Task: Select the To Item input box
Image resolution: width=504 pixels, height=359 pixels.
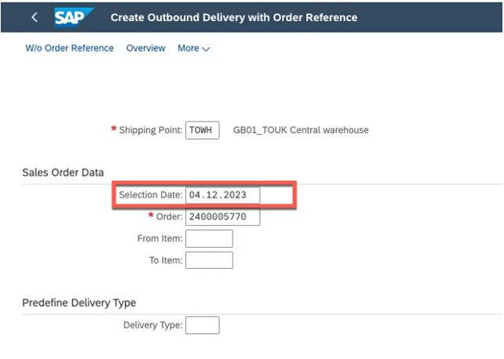Action: (x=209, y=260)
